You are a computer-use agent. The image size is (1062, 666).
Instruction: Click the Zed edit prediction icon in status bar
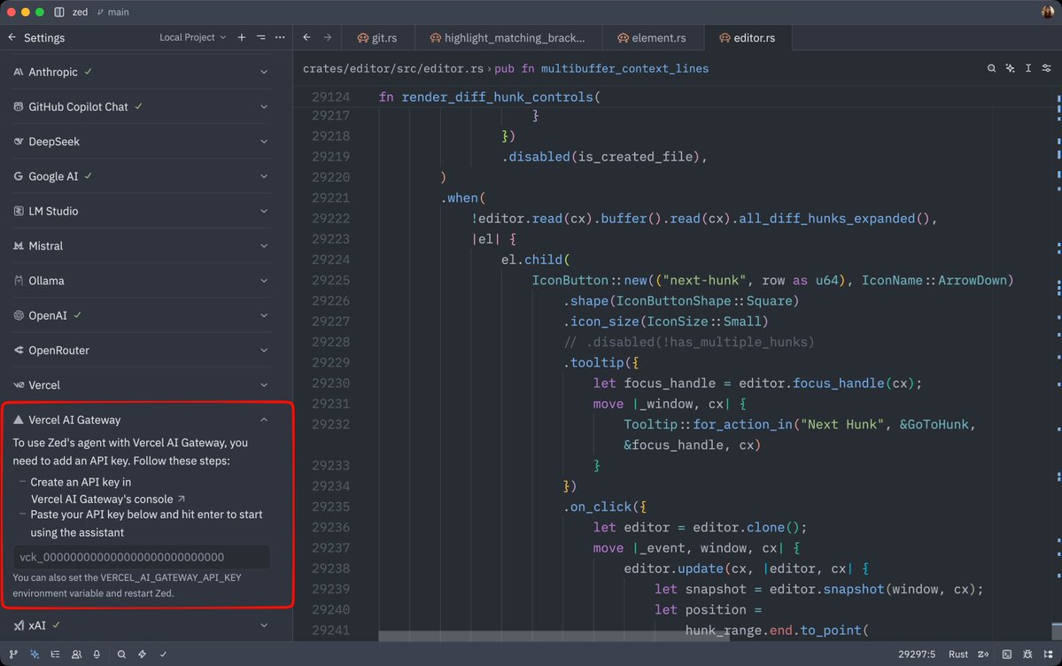tap(983, 654)
